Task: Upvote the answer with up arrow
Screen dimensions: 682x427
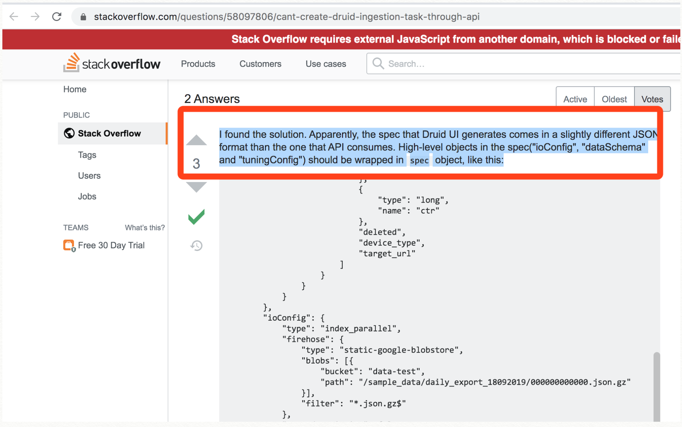Action: tap(196, 140)
